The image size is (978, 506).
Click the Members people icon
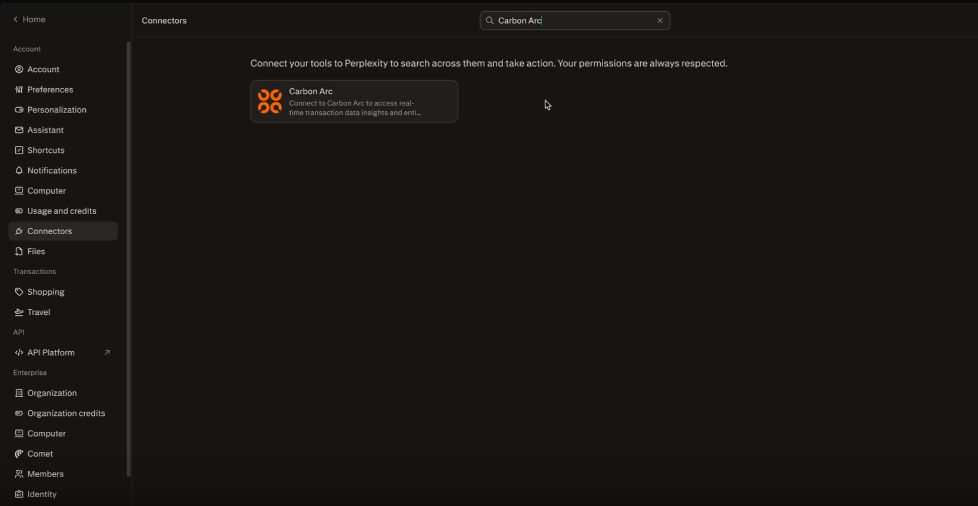19,474
